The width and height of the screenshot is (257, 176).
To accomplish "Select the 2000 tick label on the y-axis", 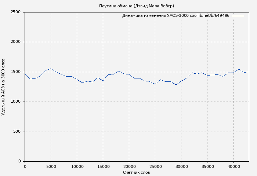I will point(15,42).
